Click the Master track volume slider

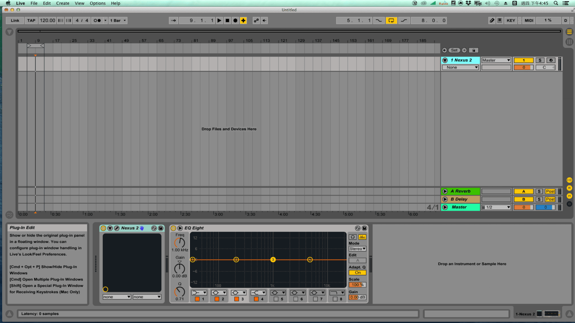point(524,207)
